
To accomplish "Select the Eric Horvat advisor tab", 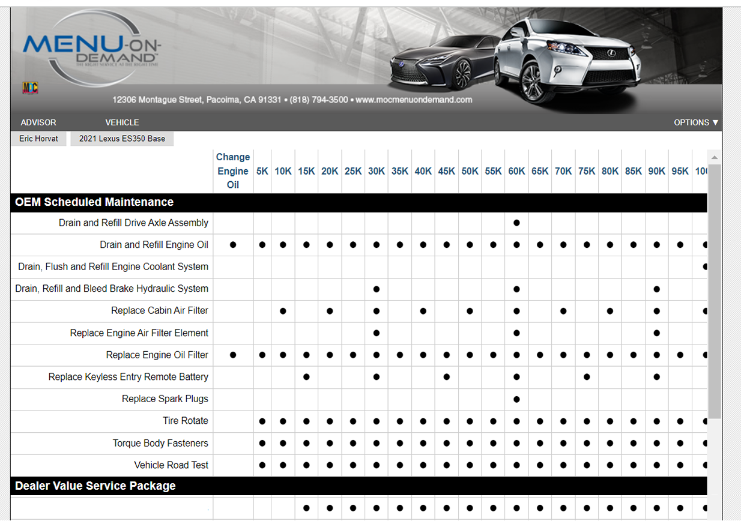I will [38, 139].
